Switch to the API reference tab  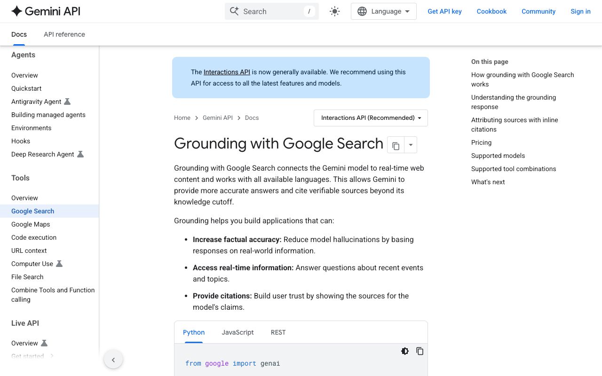click(x=64, y=34)
